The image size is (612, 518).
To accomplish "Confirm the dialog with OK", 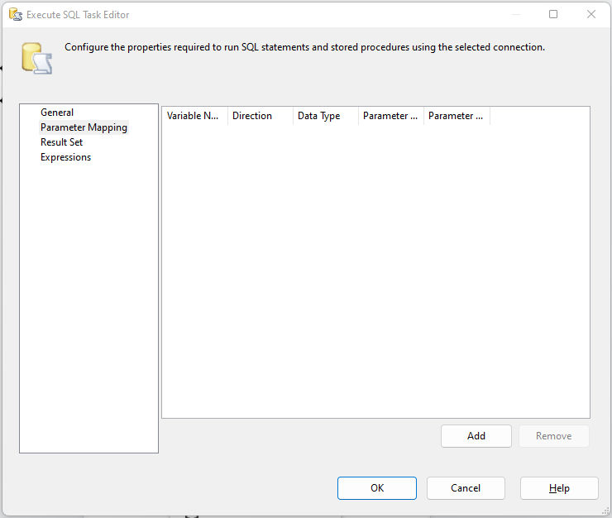I will [377, 488].
